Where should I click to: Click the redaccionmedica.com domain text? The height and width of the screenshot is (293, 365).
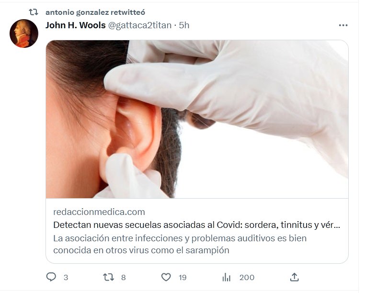click(x=99, y=212)
